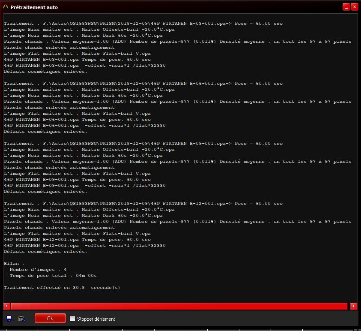The height and width of the screenshot is (331, 361).
Task: Click the Traitement line for B-09-001.cpa
Action: [143, 144]
